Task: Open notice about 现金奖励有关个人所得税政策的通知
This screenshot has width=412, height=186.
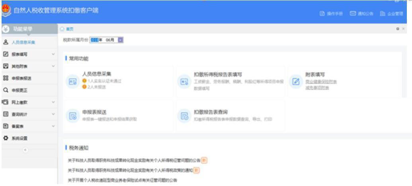Action: point(130,170)
